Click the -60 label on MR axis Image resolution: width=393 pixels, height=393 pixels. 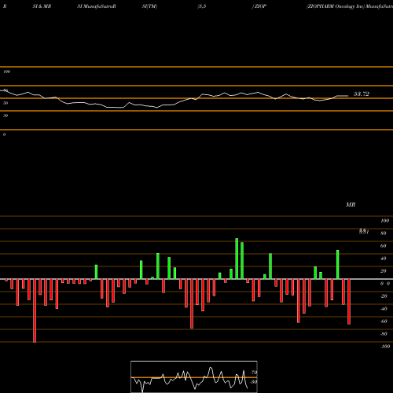click(x=384, y=321)
